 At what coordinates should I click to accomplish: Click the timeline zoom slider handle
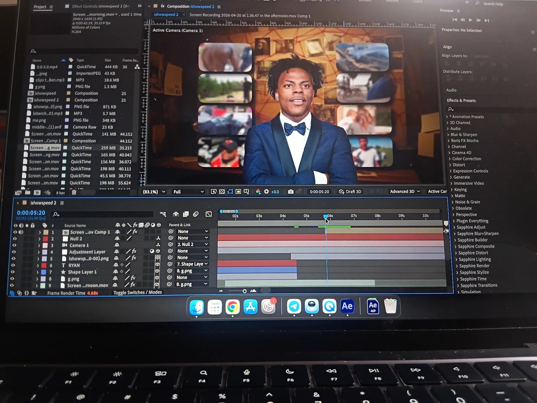(244, 291)
